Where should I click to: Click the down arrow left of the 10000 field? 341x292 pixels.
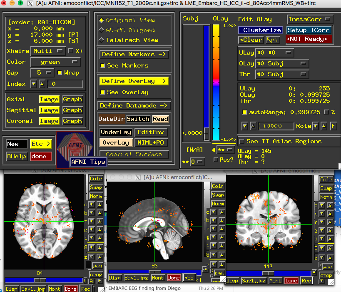[245, 126]
